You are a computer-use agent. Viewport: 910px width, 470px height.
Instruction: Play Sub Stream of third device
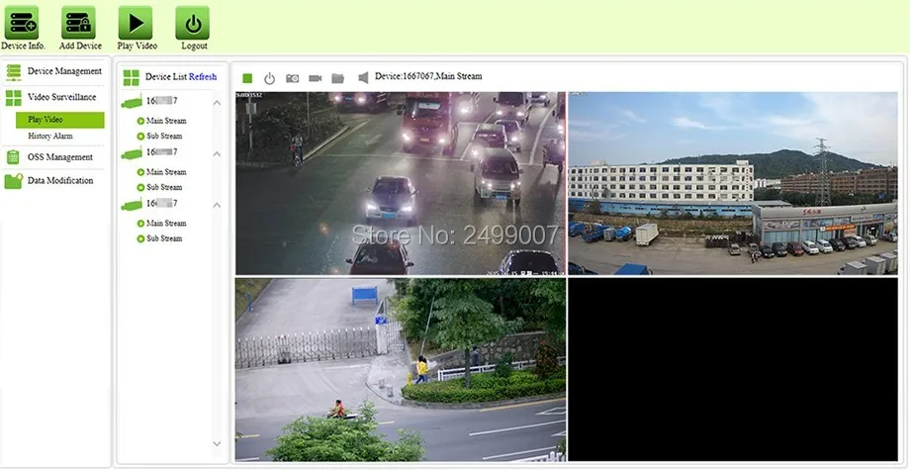[x=159, y=238]
